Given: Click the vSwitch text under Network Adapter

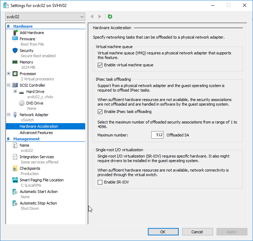Looking at the screenshot, I should coord(27,120).
